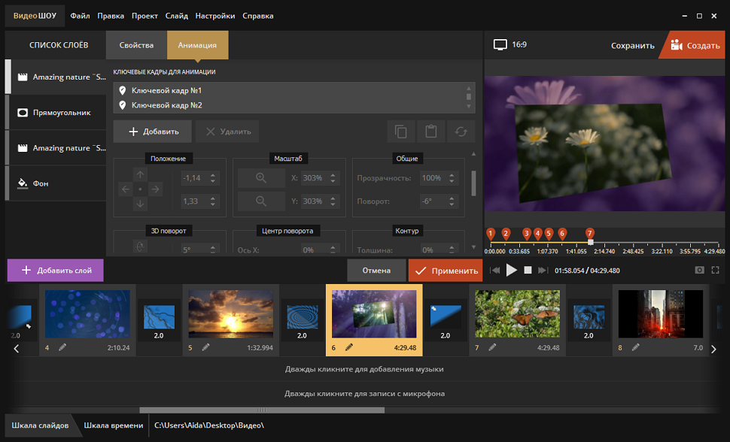Select Ключевой кадр №1 row

tap(289, 90)
